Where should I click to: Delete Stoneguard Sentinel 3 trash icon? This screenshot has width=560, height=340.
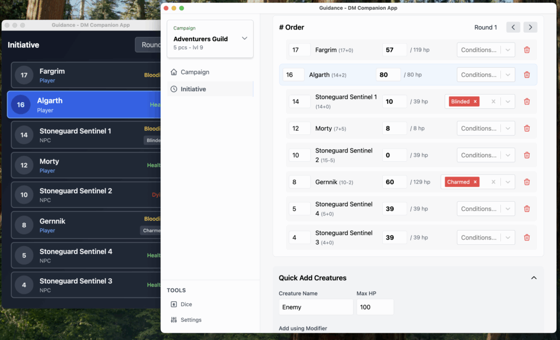pos(527,237)
